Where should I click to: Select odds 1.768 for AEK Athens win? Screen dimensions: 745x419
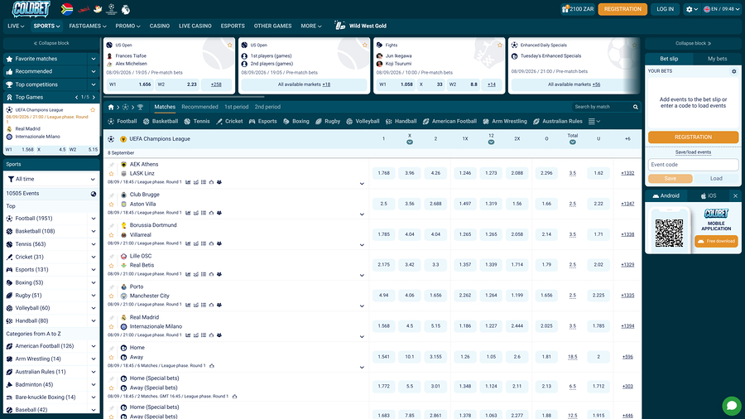tap(383, 173)
